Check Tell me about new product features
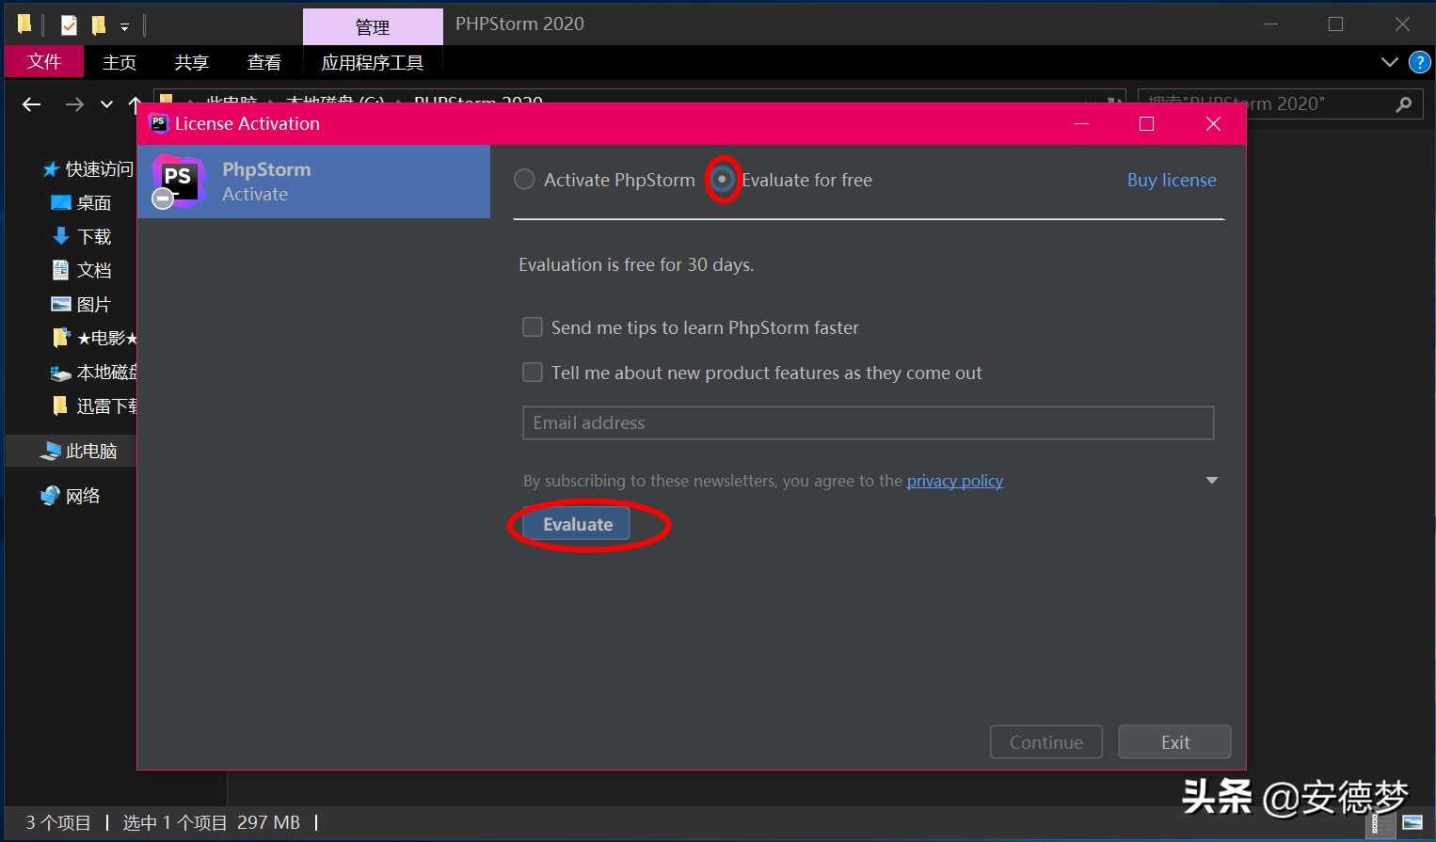1436x842 pixels. click(533, 373)
